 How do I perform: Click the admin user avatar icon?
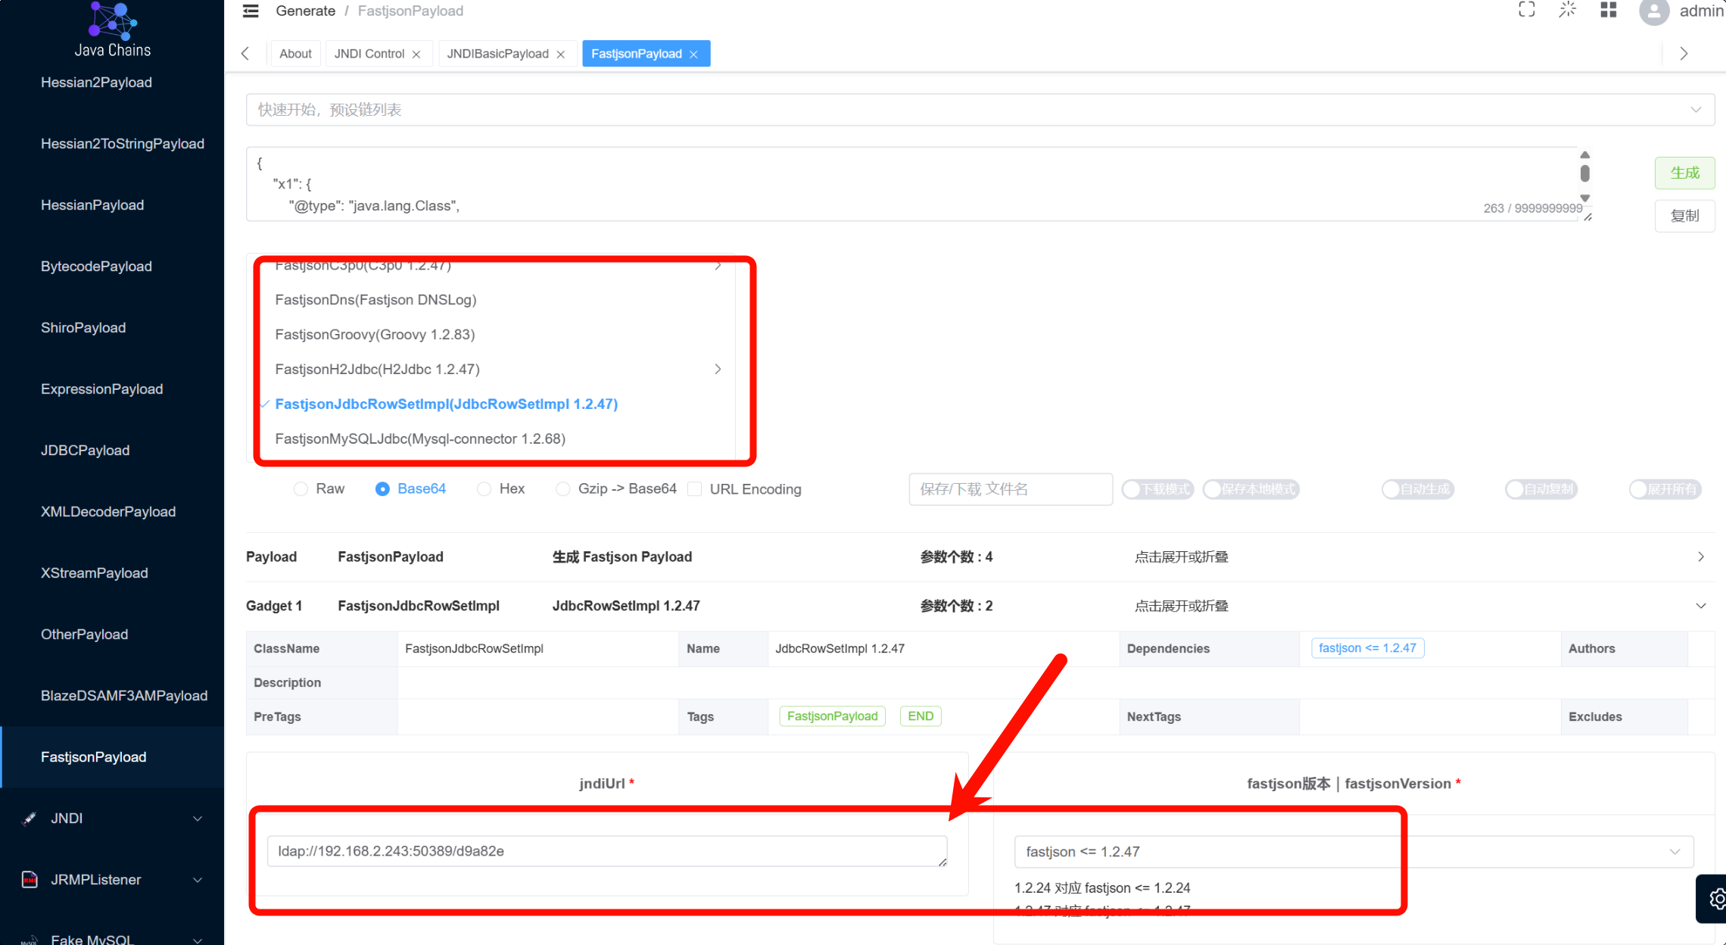tap(1653, 11)
